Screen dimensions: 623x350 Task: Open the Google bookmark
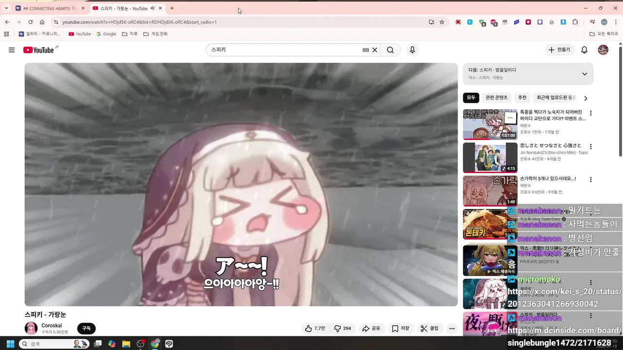106,34
